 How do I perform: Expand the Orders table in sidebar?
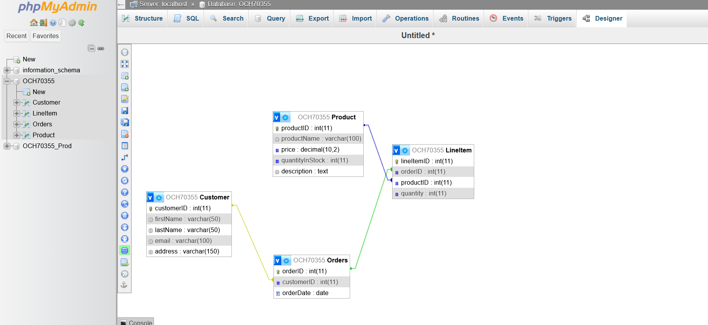coord(17,124)
